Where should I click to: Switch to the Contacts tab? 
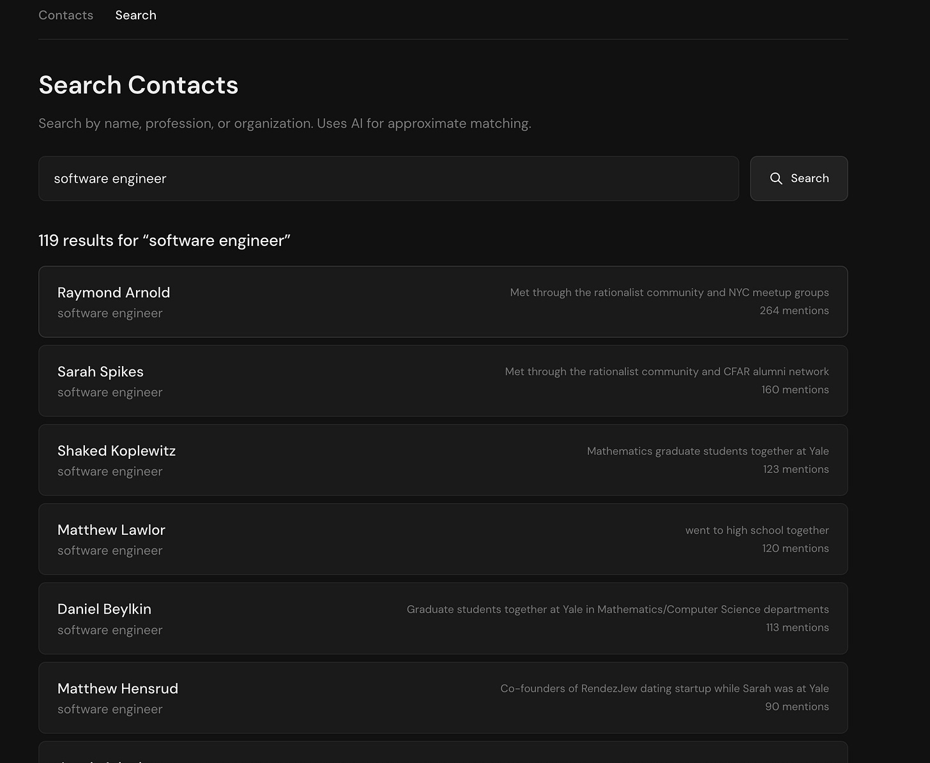point(66,15)
